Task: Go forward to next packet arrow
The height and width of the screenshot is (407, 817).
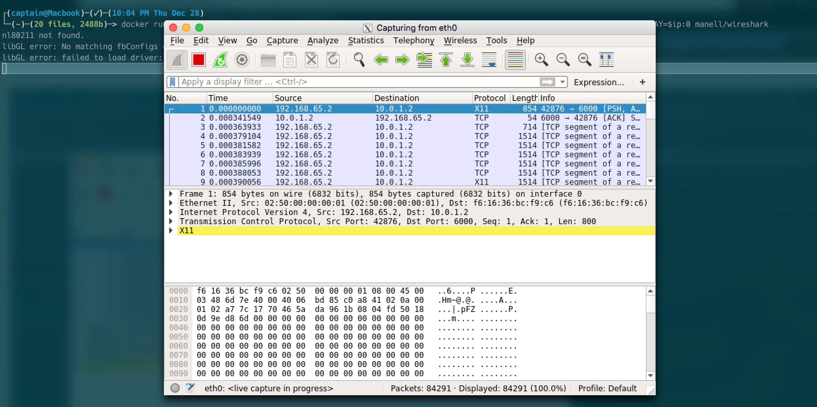Action: (x=403, y=60)
